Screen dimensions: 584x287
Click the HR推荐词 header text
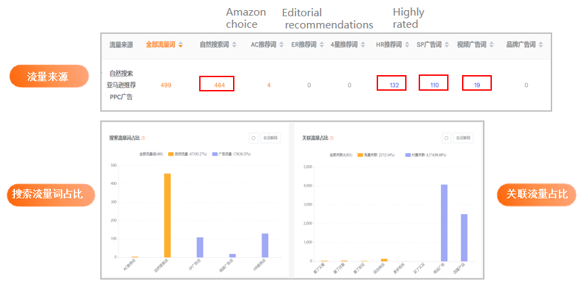click(389, 45)
